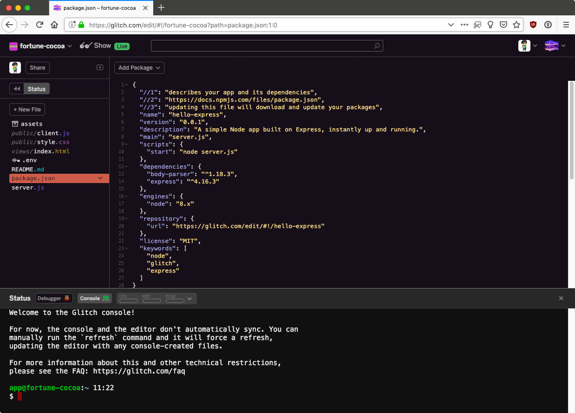Image resolution: width=575 pixels, height=413 pixels.
Task: Fold the engines block at line 16
Action: pyautogui.click(x=126, y=196)
